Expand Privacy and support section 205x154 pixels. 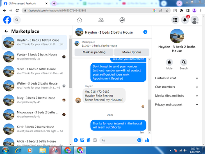click(177, 105)
